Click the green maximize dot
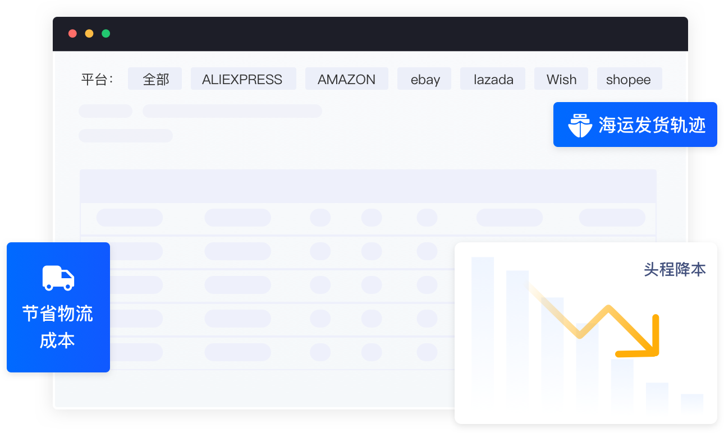The width and height of the screenshot is (724, 433). [106, 34]
